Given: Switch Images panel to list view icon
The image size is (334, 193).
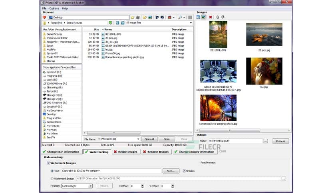Looking at the screenshot, I should click(198, 17).
